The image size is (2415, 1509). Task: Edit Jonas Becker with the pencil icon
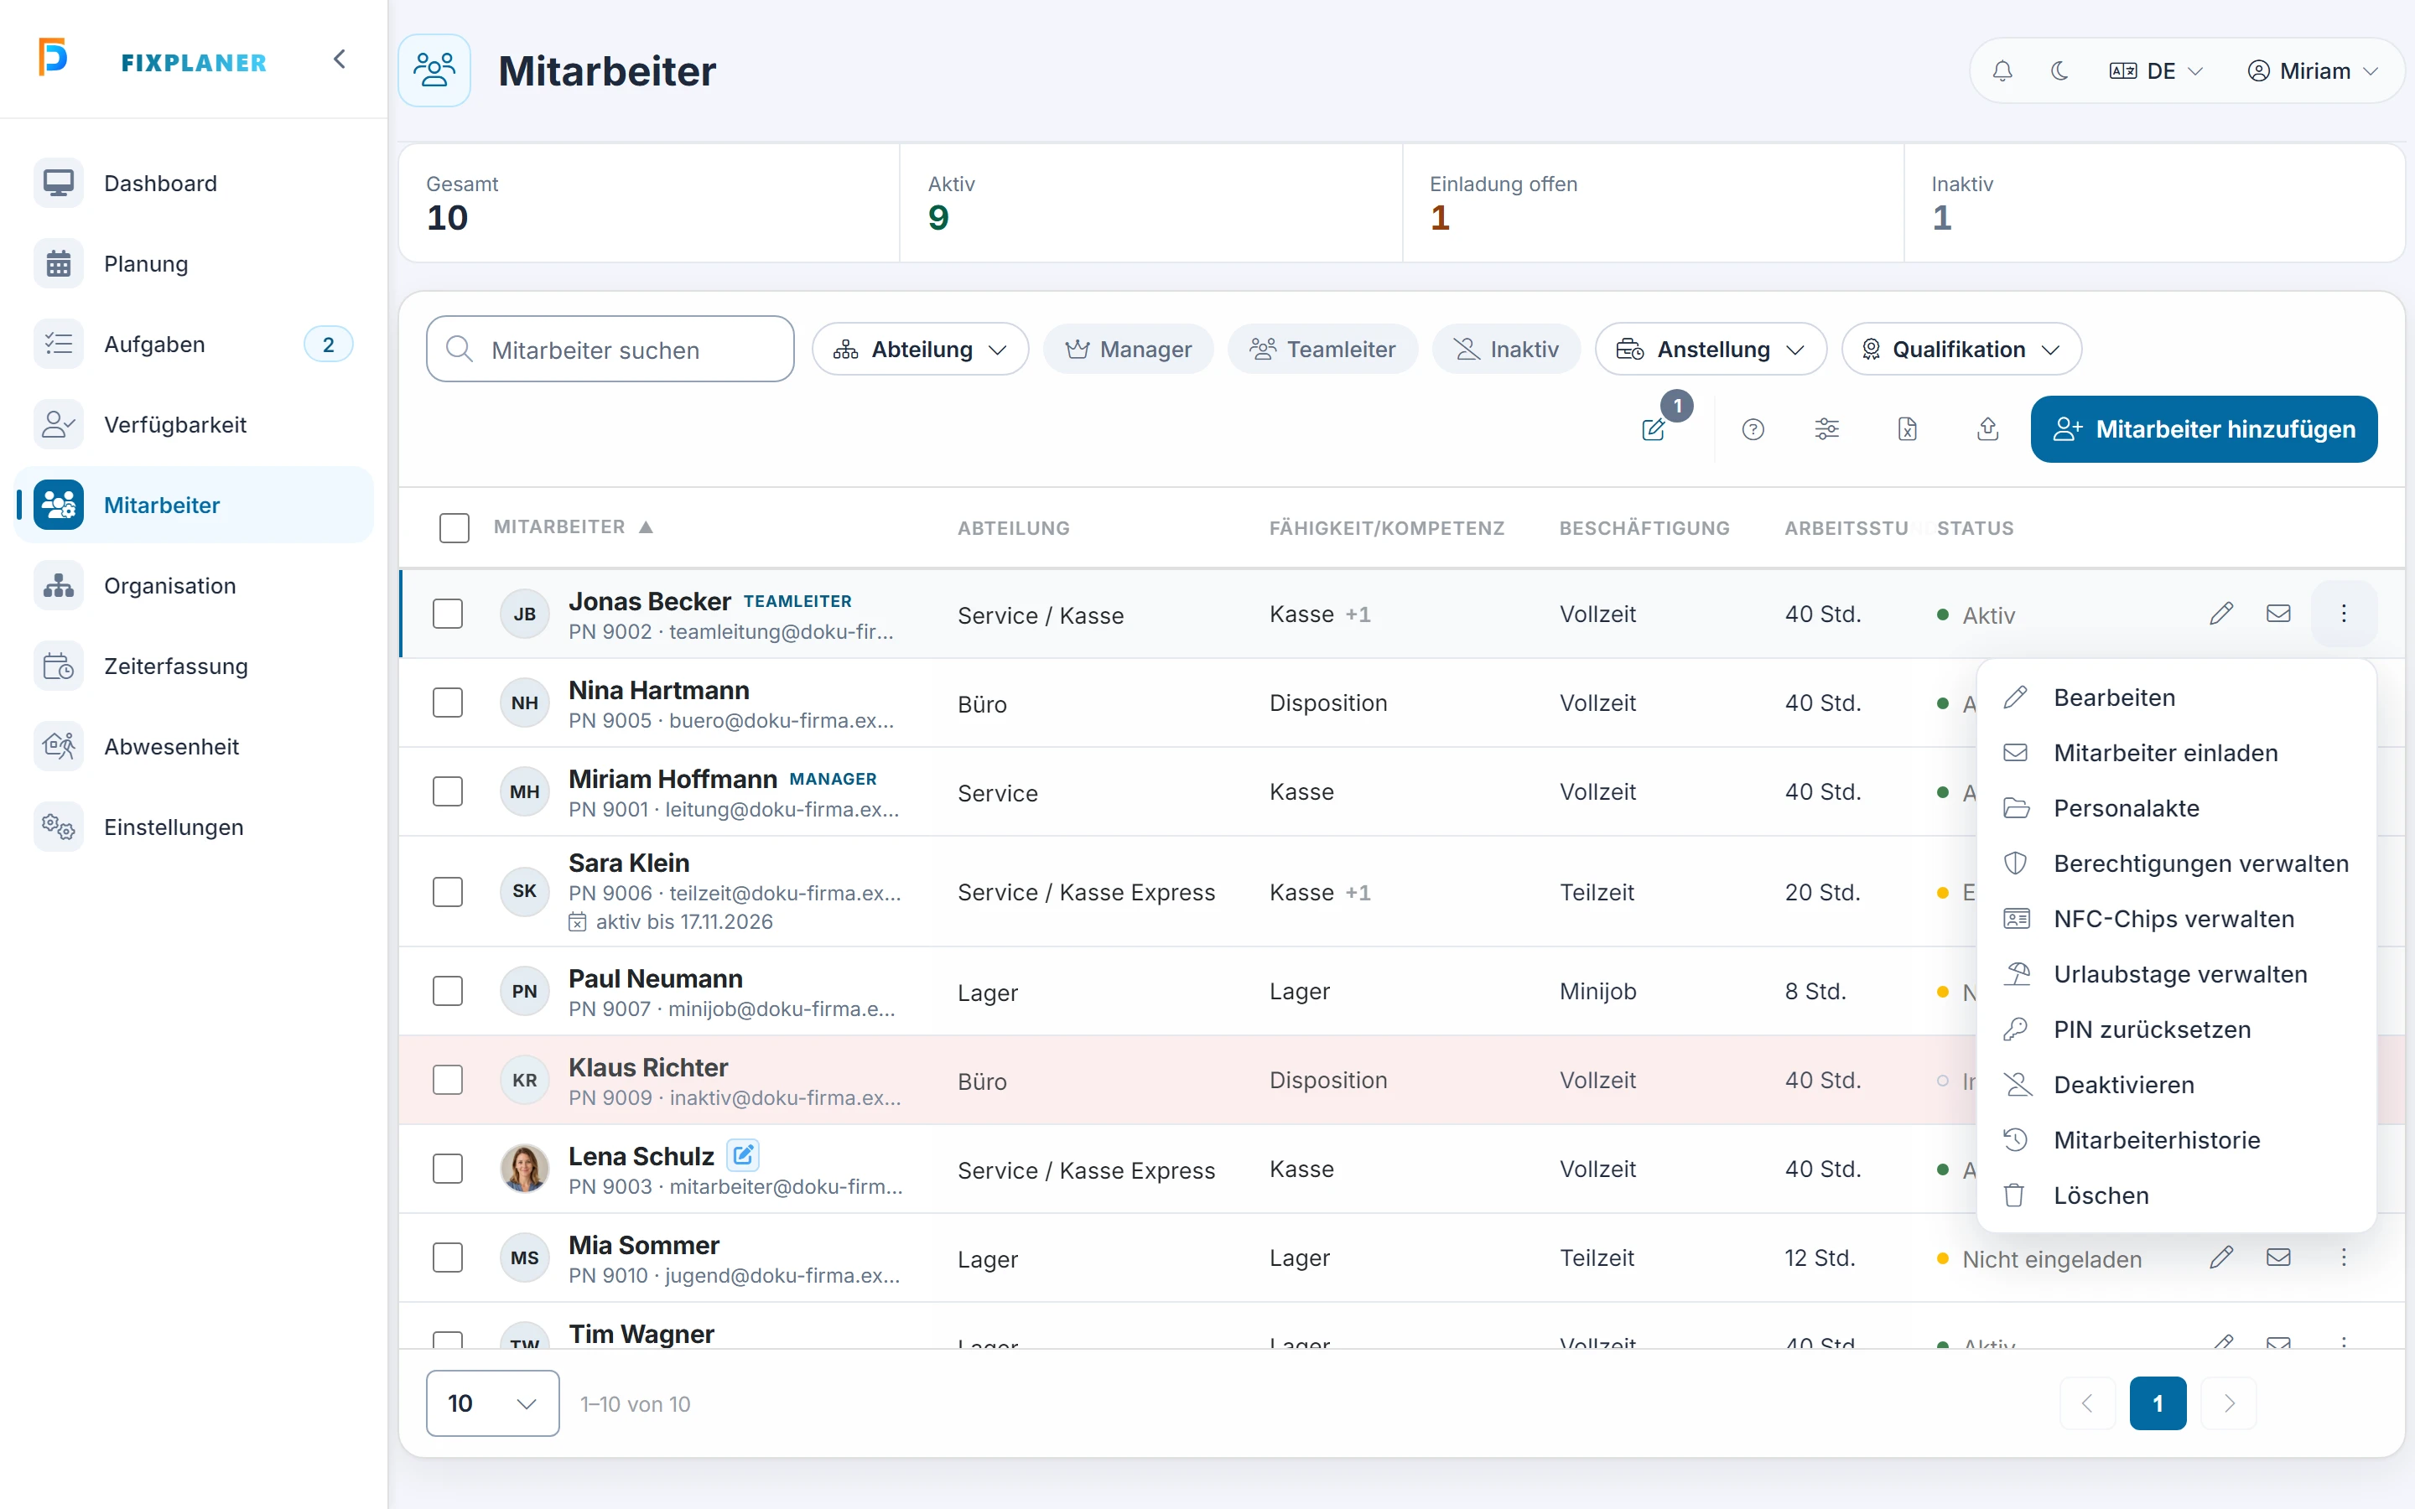[2220, 614]
